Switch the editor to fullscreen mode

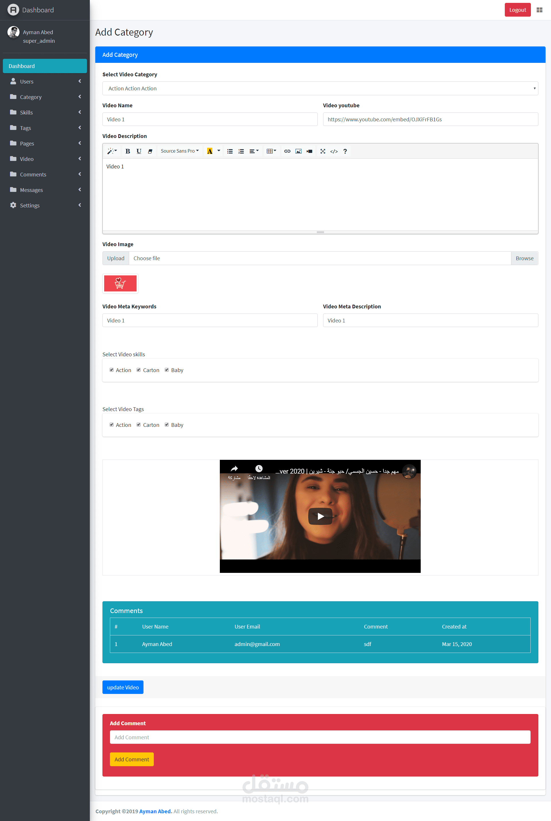(x=323, y=151)
